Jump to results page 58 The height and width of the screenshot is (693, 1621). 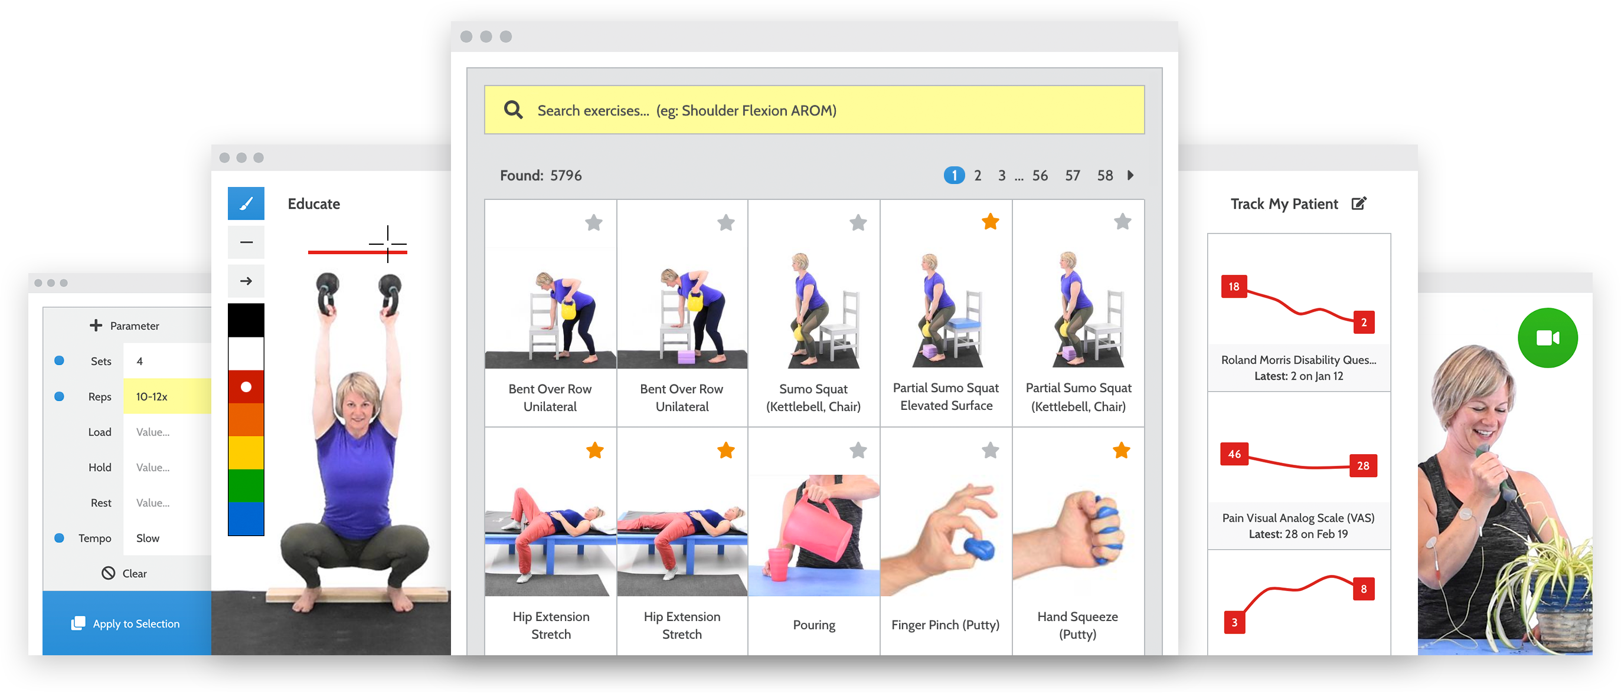click(1105, 175)
